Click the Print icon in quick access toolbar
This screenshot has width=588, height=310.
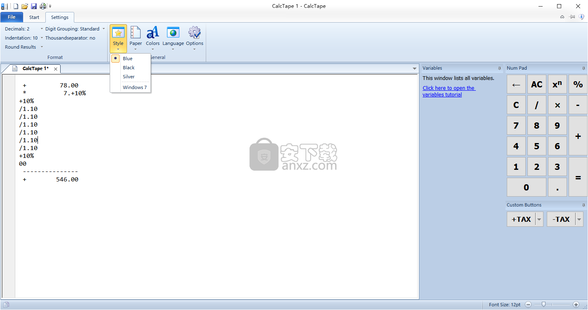pos(43,6)
